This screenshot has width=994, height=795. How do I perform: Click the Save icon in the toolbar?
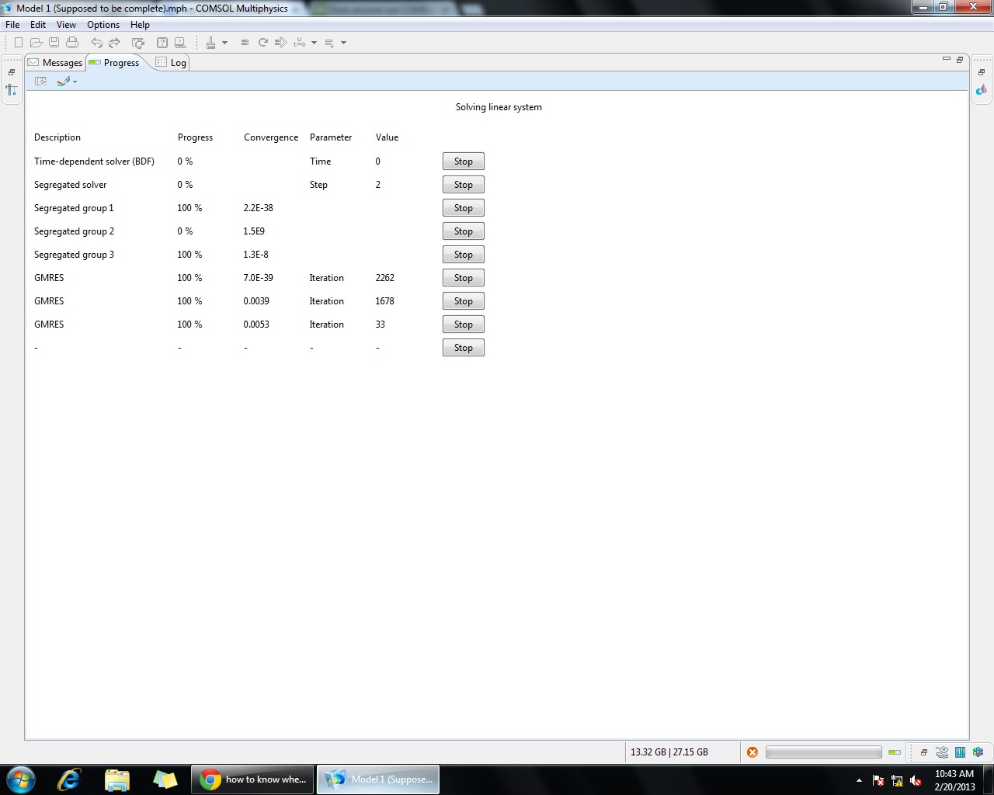54,43
